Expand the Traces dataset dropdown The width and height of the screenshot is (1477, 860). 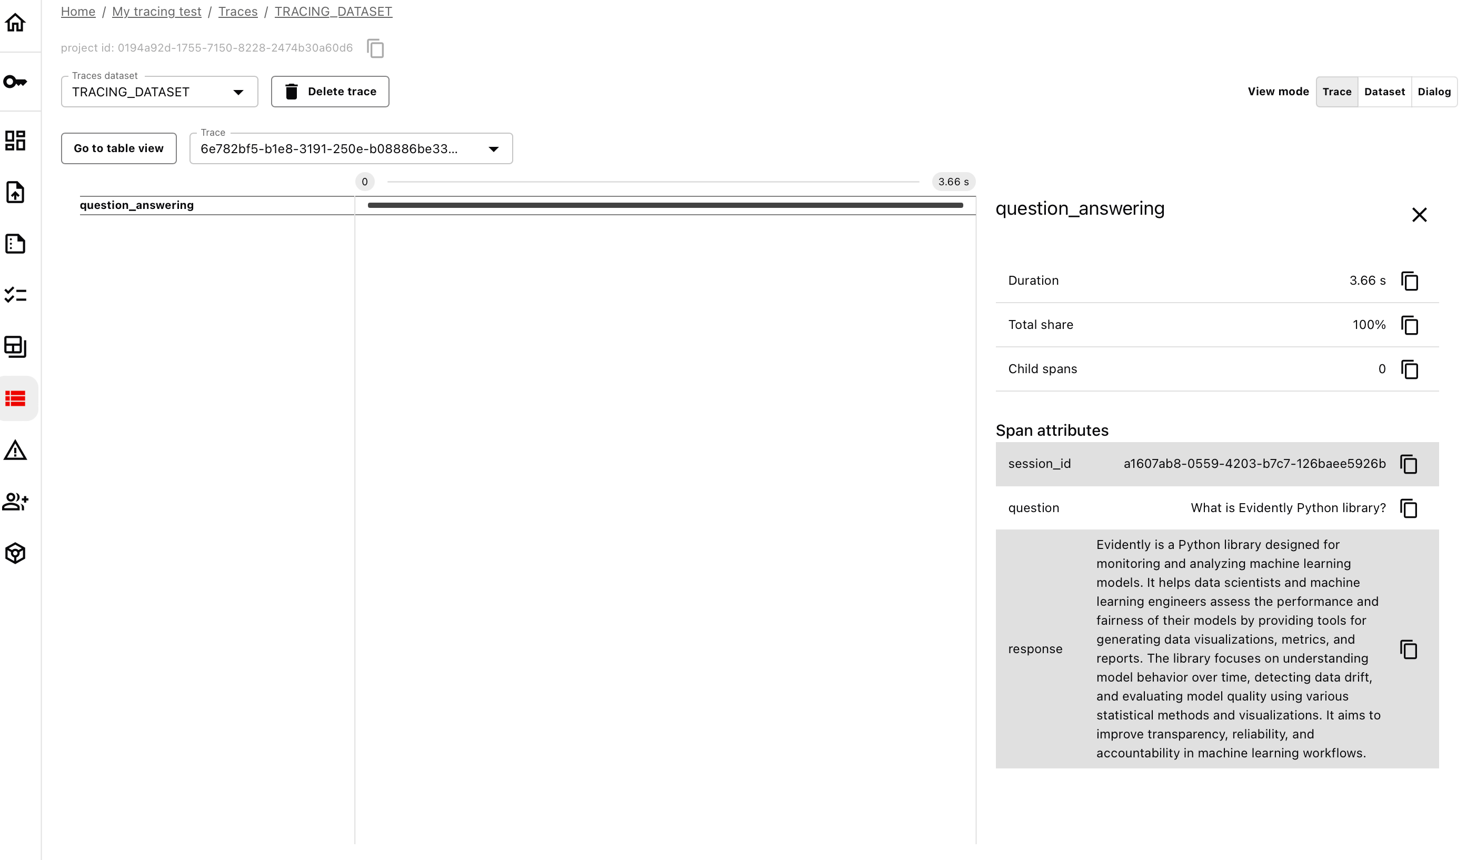coord(159,92)
